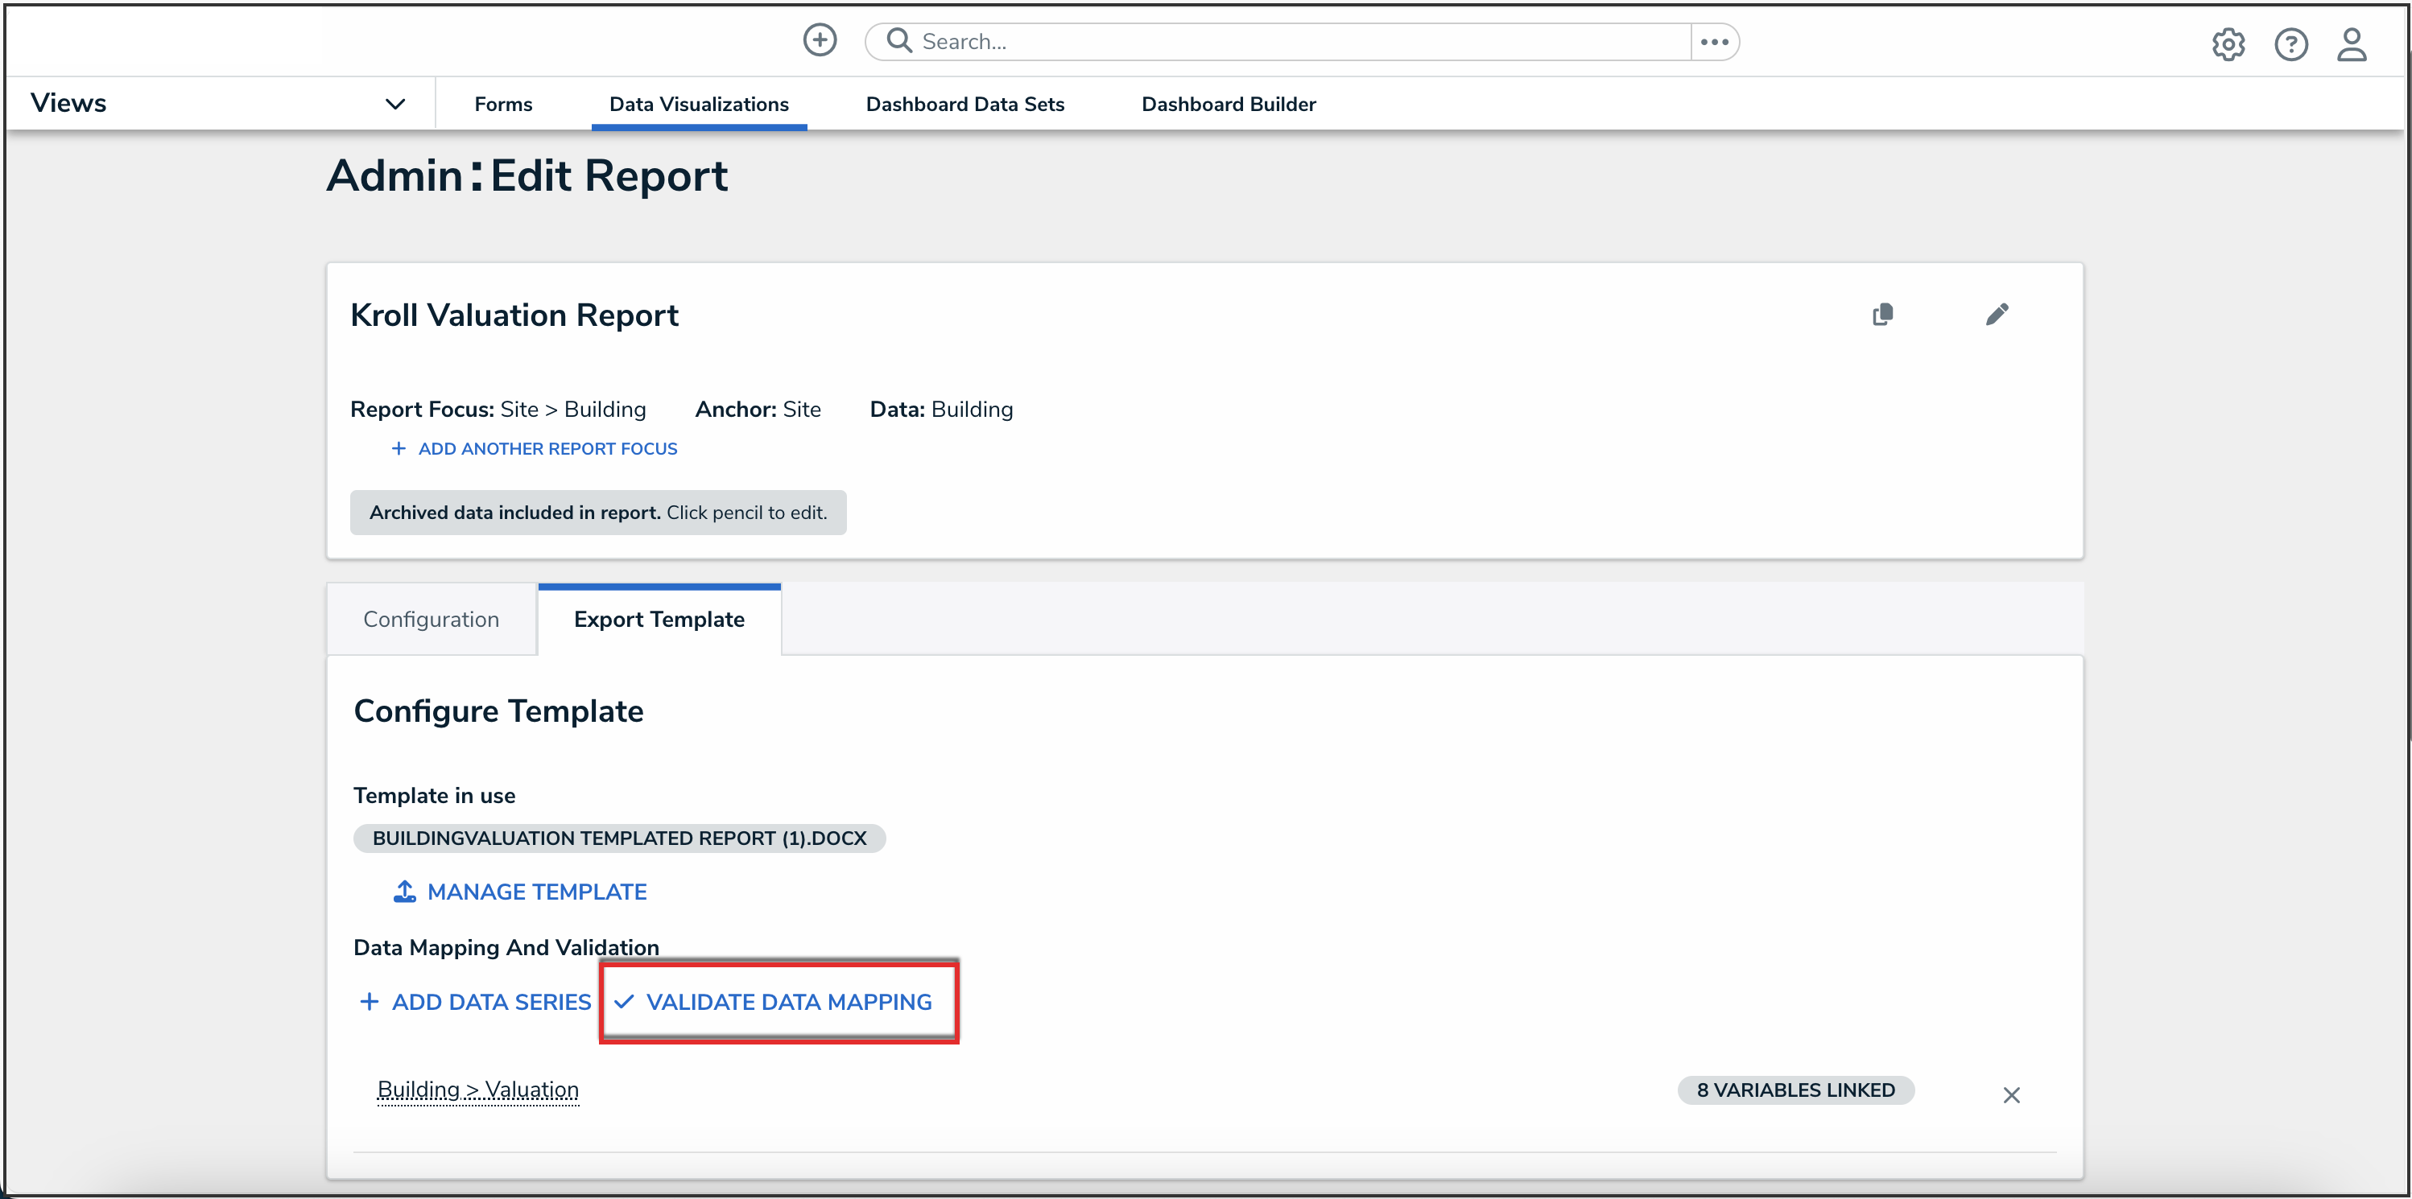
Task: Open the Building > Valuation link
Action: click(x=477, y=1090)
